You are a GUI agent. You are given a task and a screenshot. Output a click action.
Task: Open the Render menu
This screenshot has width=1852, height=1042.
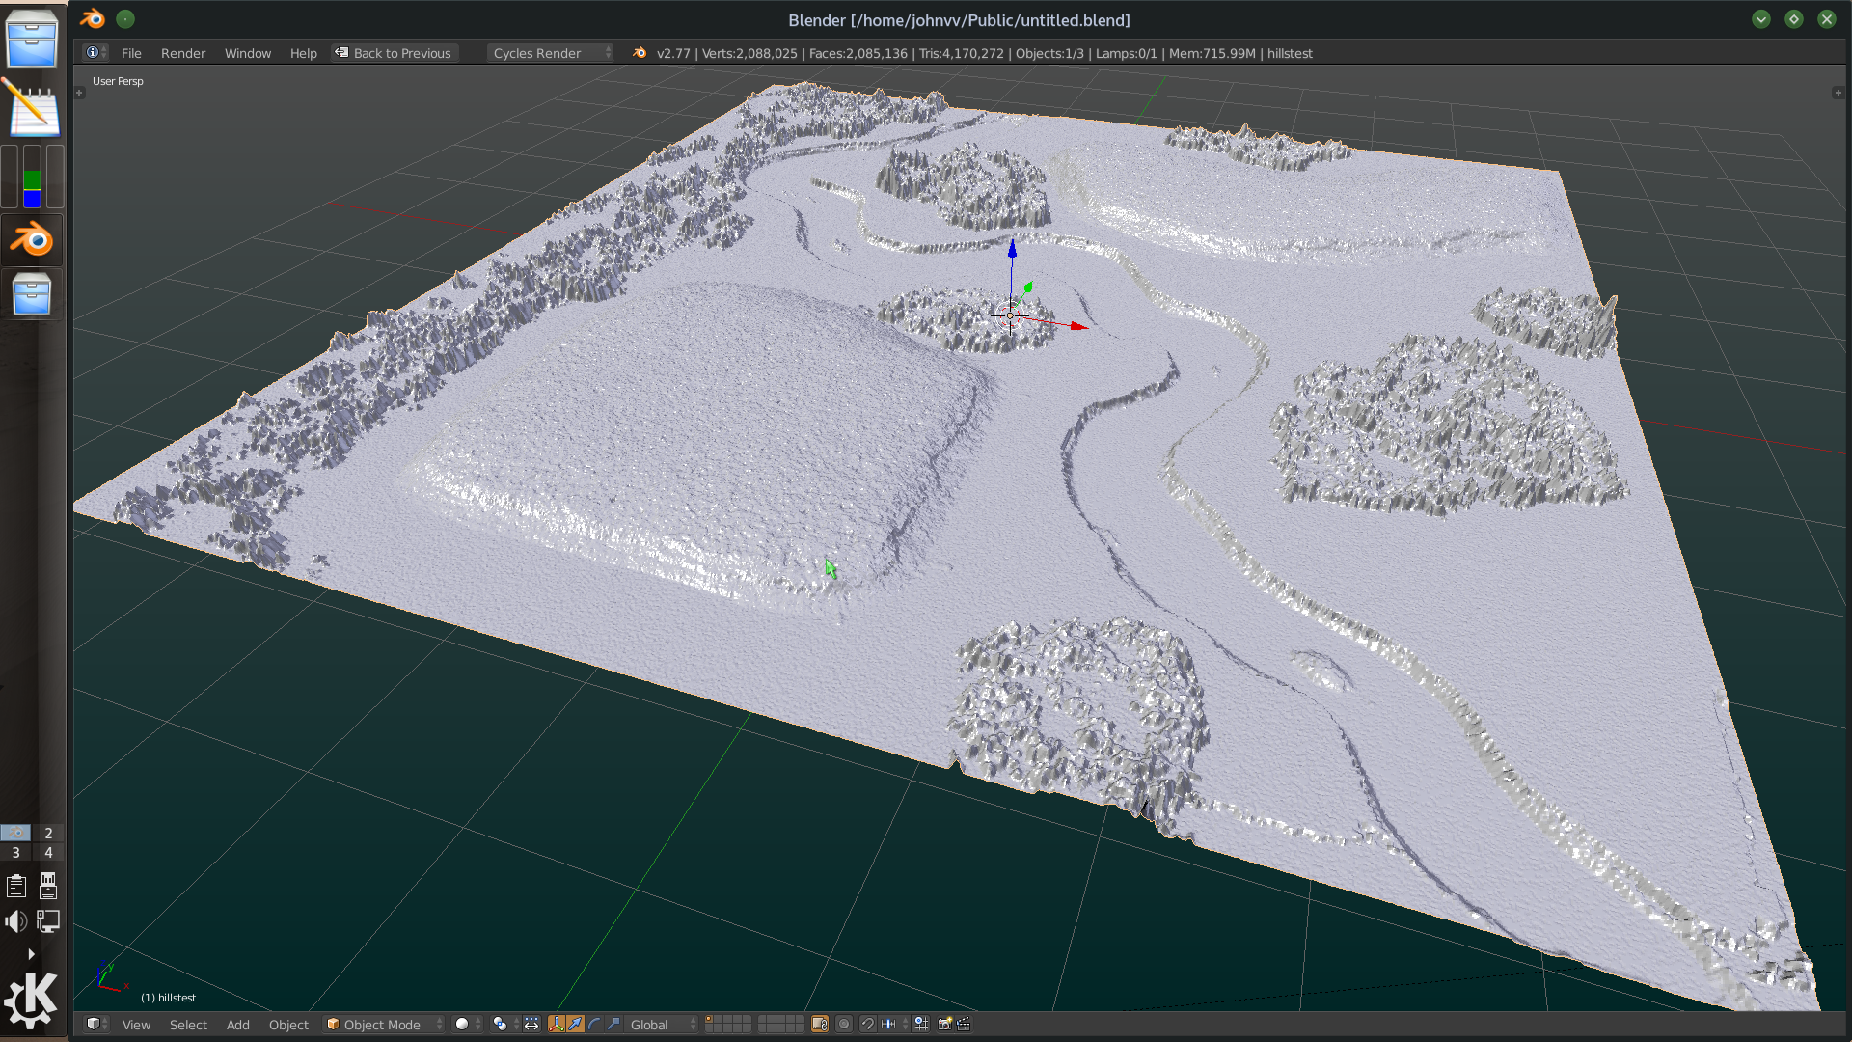coord(183,53)
